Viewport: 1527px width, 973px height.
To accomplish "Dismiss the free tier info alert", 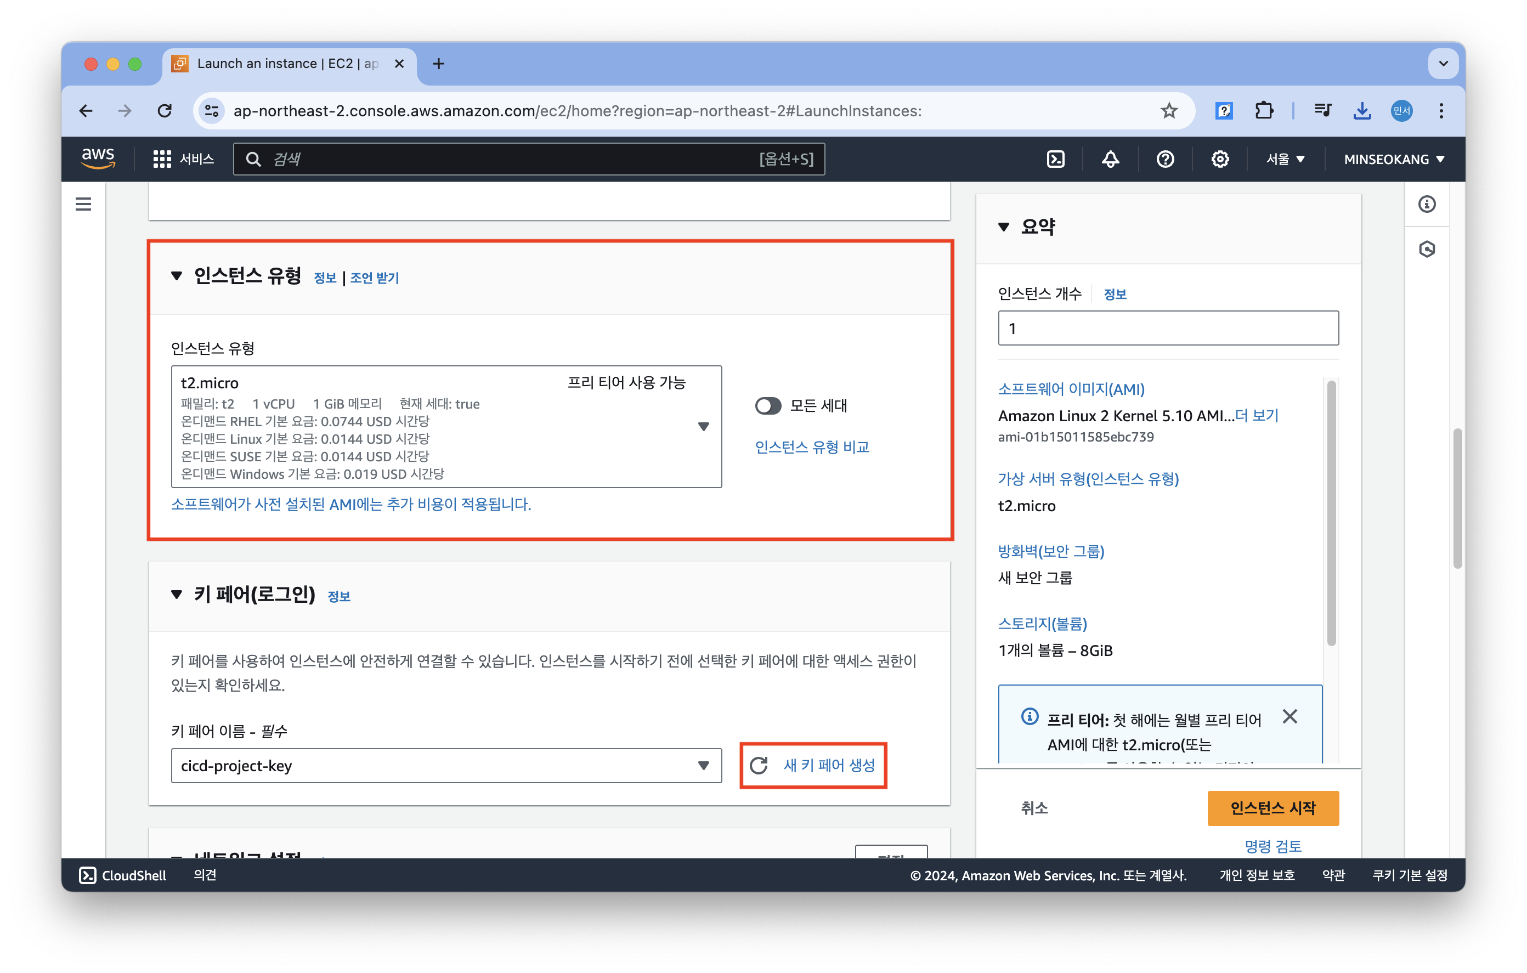I will [x=1289, y=717].
